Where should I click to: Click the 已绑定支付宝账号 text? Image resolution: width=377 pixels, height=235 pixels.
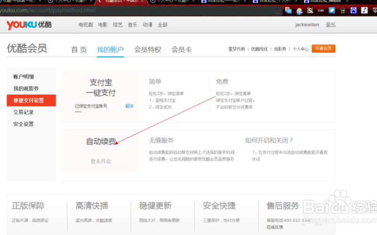[91, 106]
